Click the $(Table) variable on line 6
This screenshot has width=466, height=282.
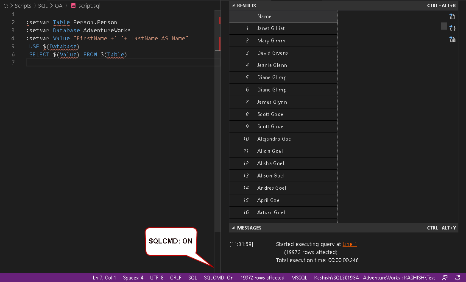[x=114, y=55]
